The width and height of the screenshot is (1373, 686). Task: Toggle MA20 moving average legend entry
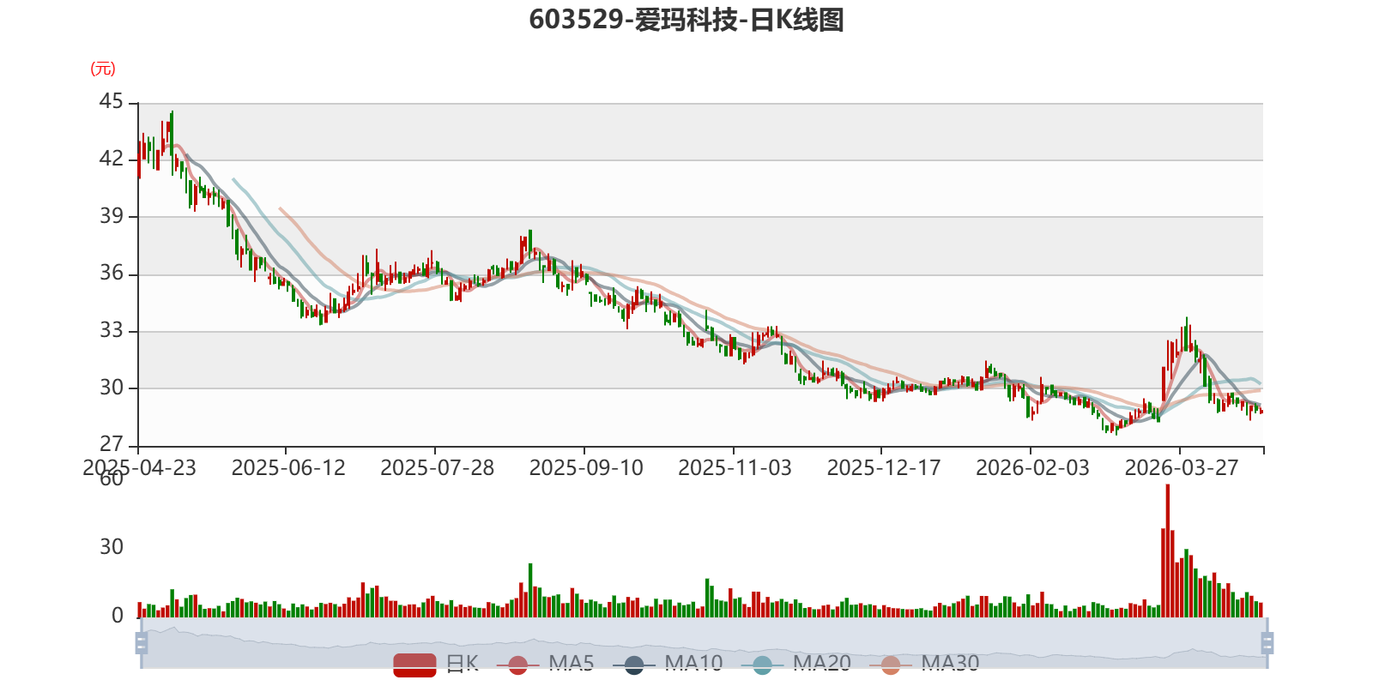click(796, 665)
